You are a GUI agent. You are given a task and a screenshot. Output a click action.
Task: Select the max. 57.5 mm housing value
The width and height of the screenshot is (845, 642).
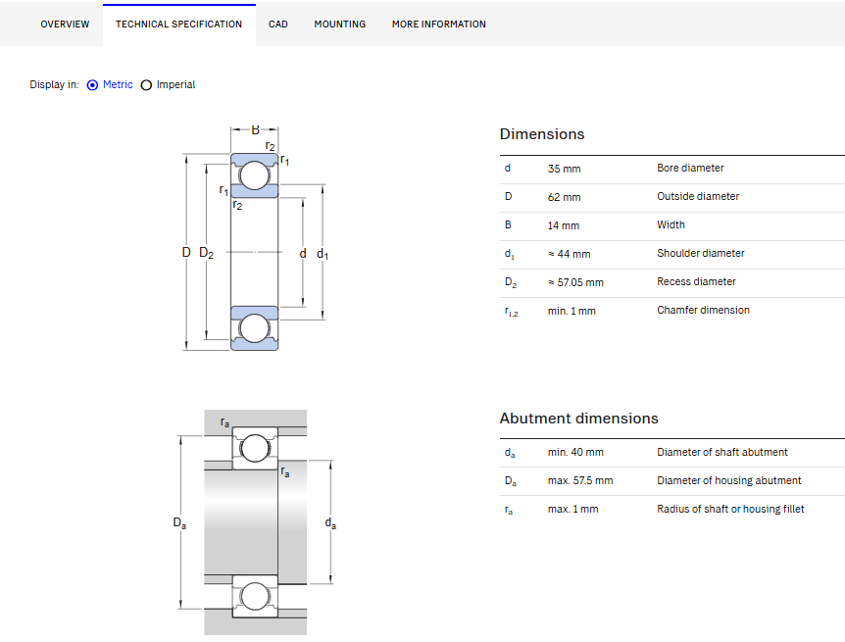(x=580, y=481)
